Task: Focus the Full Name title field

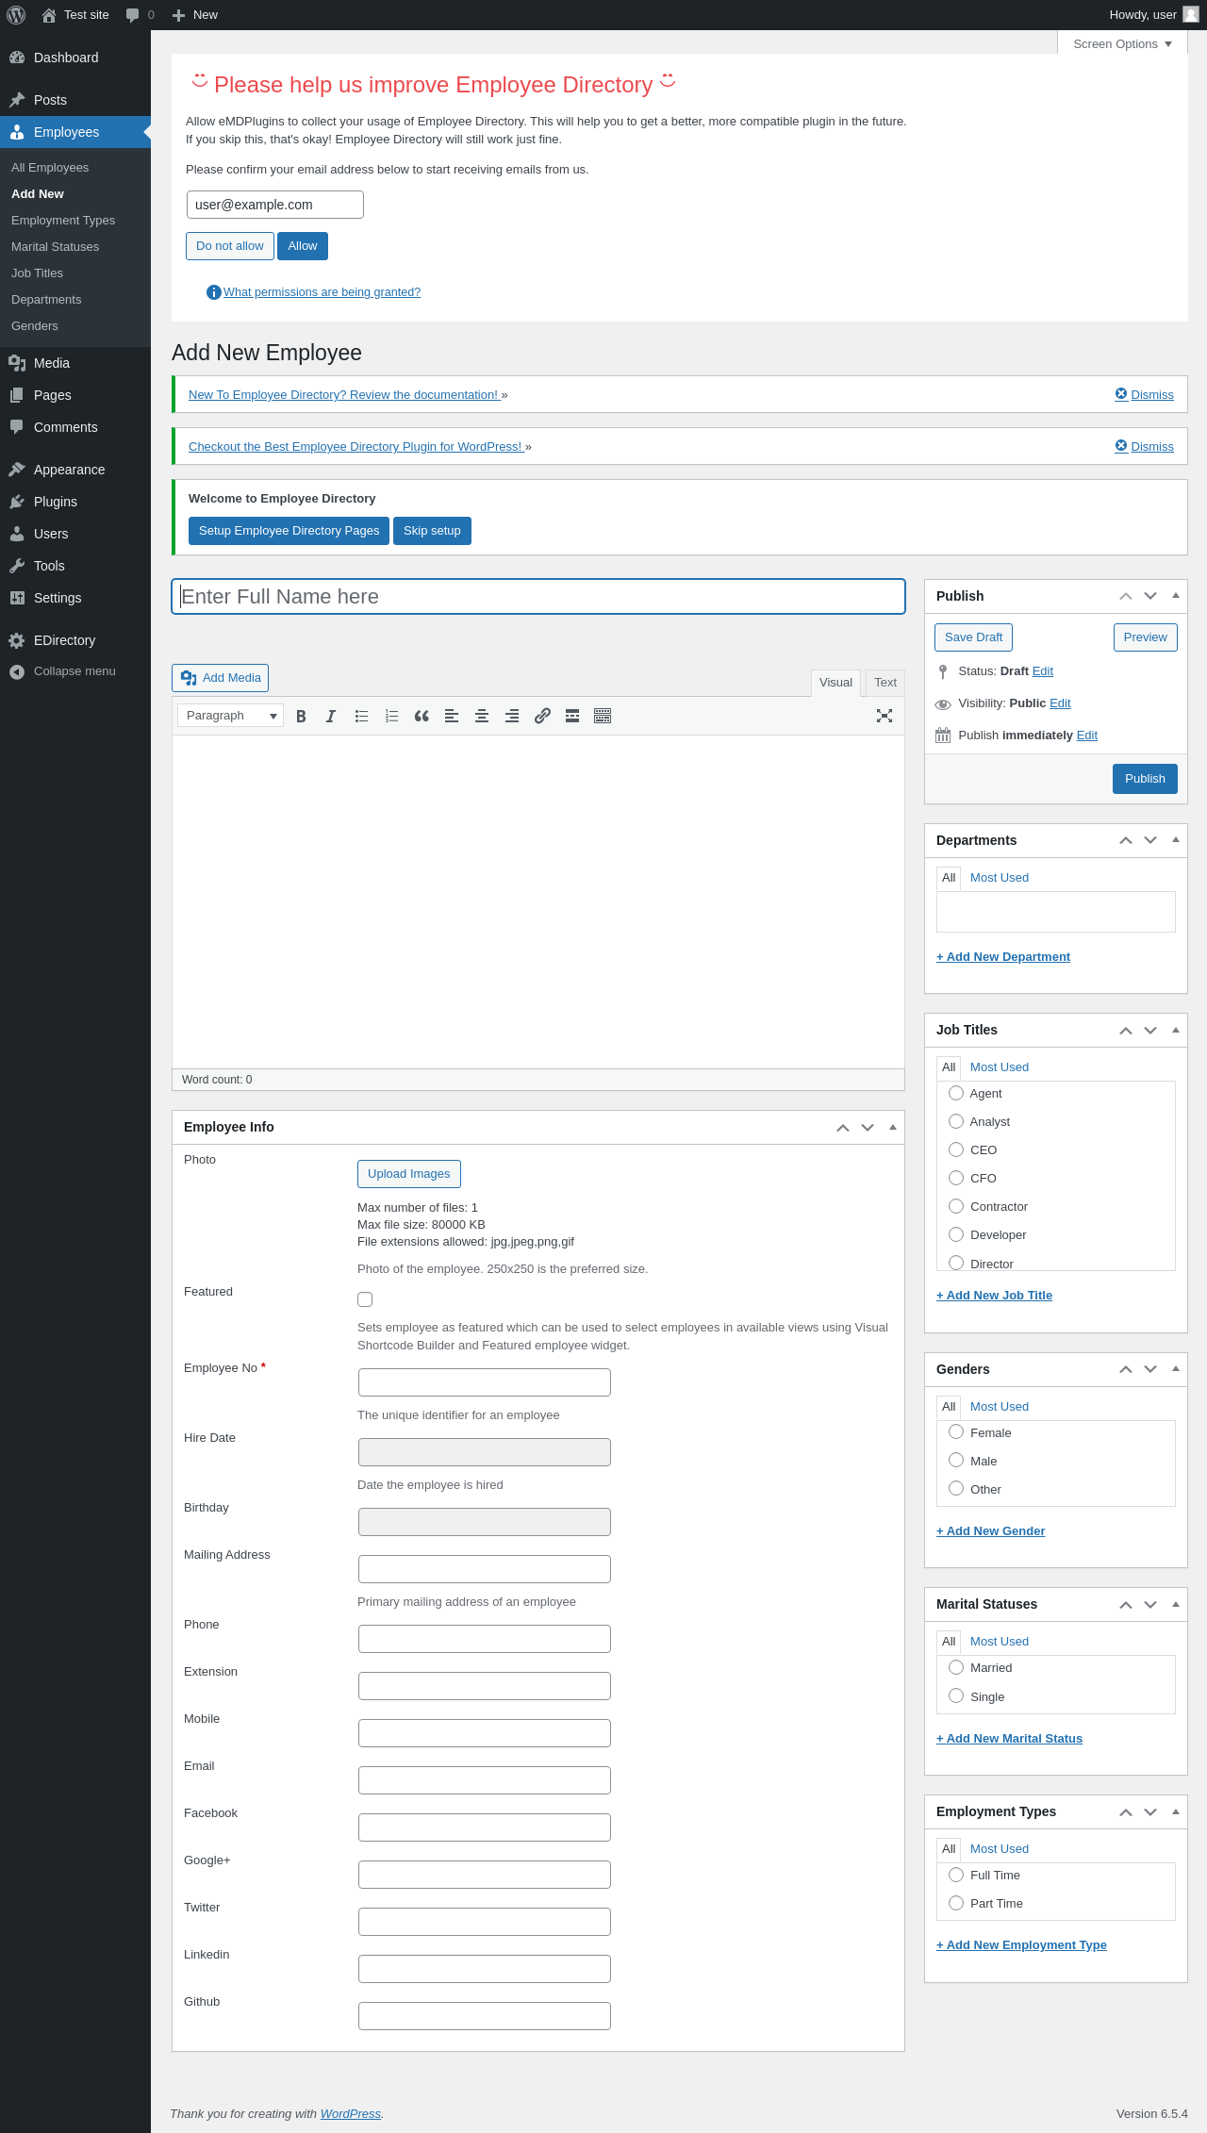Action: tap(538, 597)
